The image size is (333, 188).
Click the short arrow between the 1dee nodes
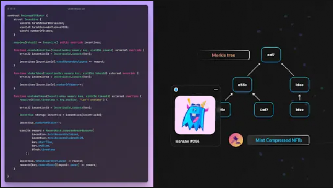300,98
